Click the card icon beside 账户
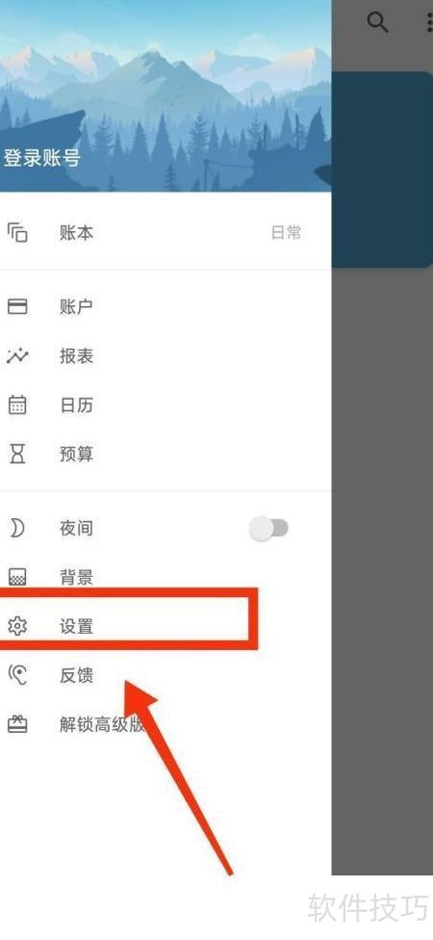The width and height of the screenshot is (433, 940). [x=17, y=307]
